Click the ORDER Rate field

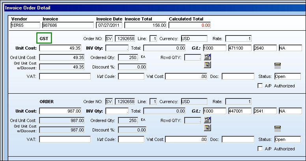pos(238,102)
